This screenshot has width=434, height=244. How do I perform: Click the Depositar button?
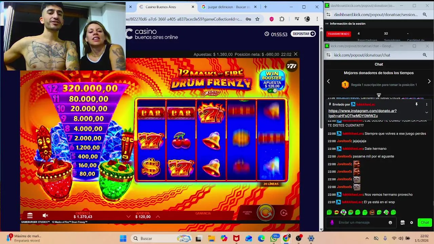[303, 34]
